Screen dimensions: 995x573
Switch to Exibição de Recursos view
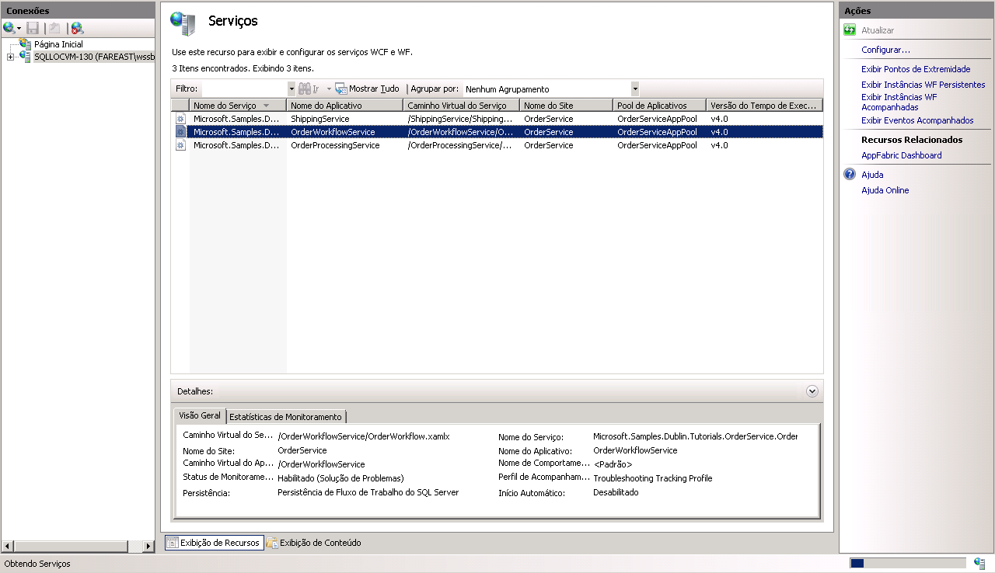(214, 543)
